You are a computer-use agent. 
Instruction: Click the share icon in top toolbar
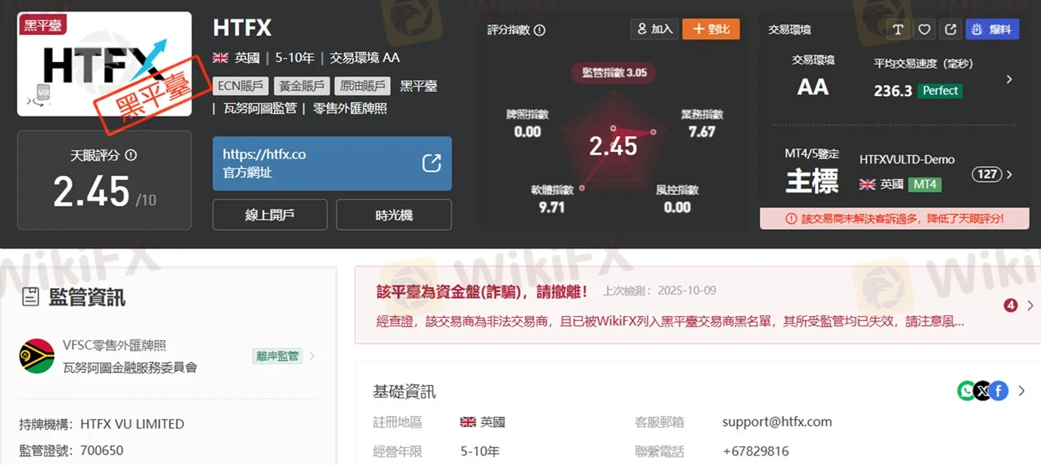[x=951, y=29]
